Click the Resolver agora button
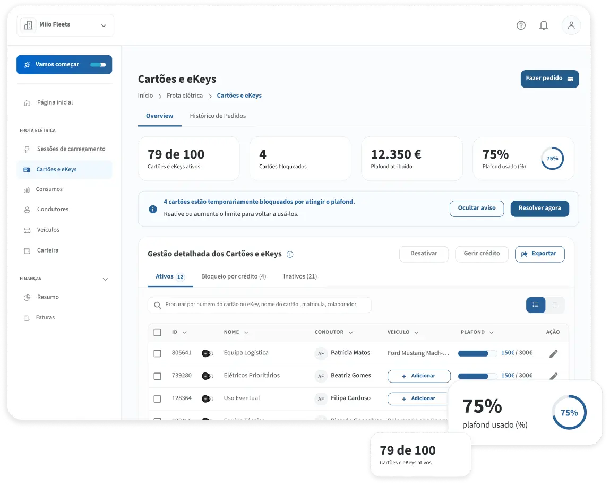The width and height of the screenshot is (610, 486). click(539, 209)
